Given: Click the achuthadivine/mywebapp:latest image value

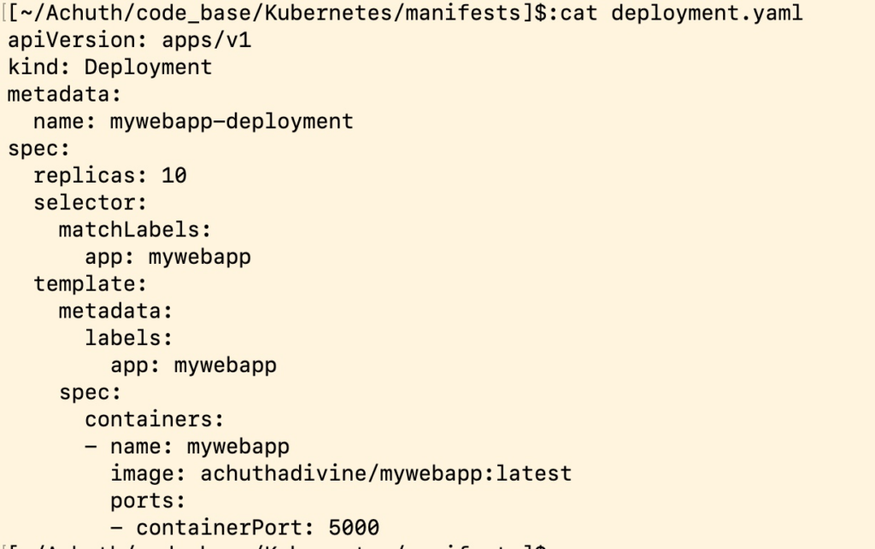Looking at the screenshot, I should tap(386, 474).
